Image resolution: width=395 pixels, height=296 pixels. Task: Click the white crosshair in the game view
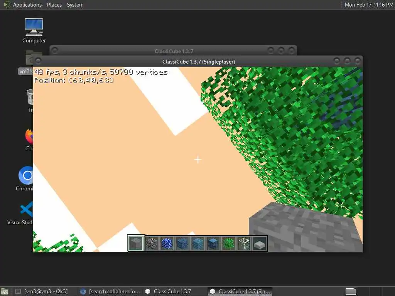(198, 160)
